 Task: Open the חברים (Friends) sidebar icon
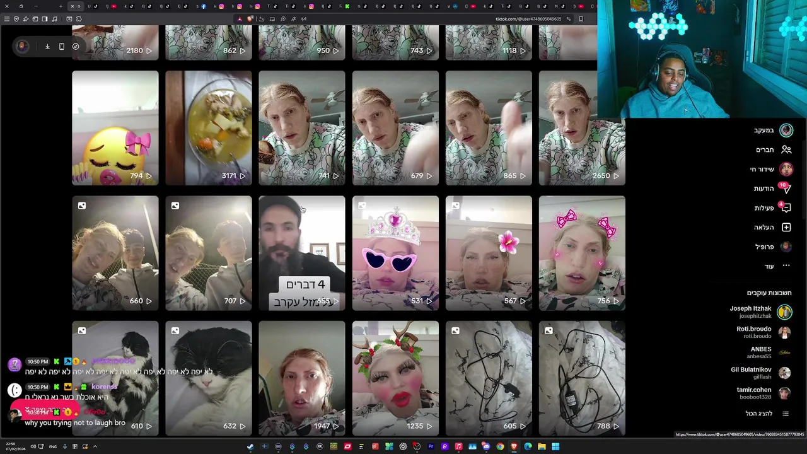click(x=786, y=149)
